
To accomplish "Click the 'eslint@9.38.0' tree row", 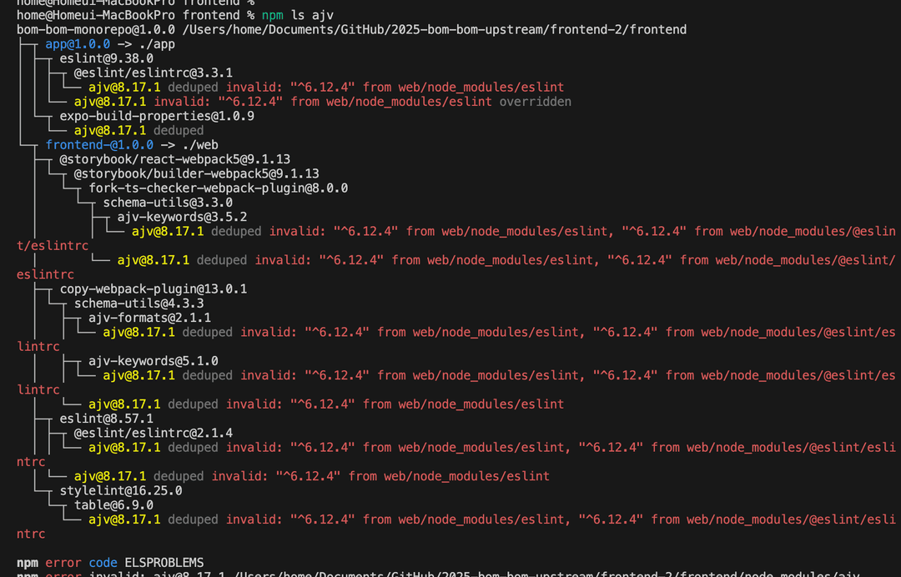I will [106, 58].
